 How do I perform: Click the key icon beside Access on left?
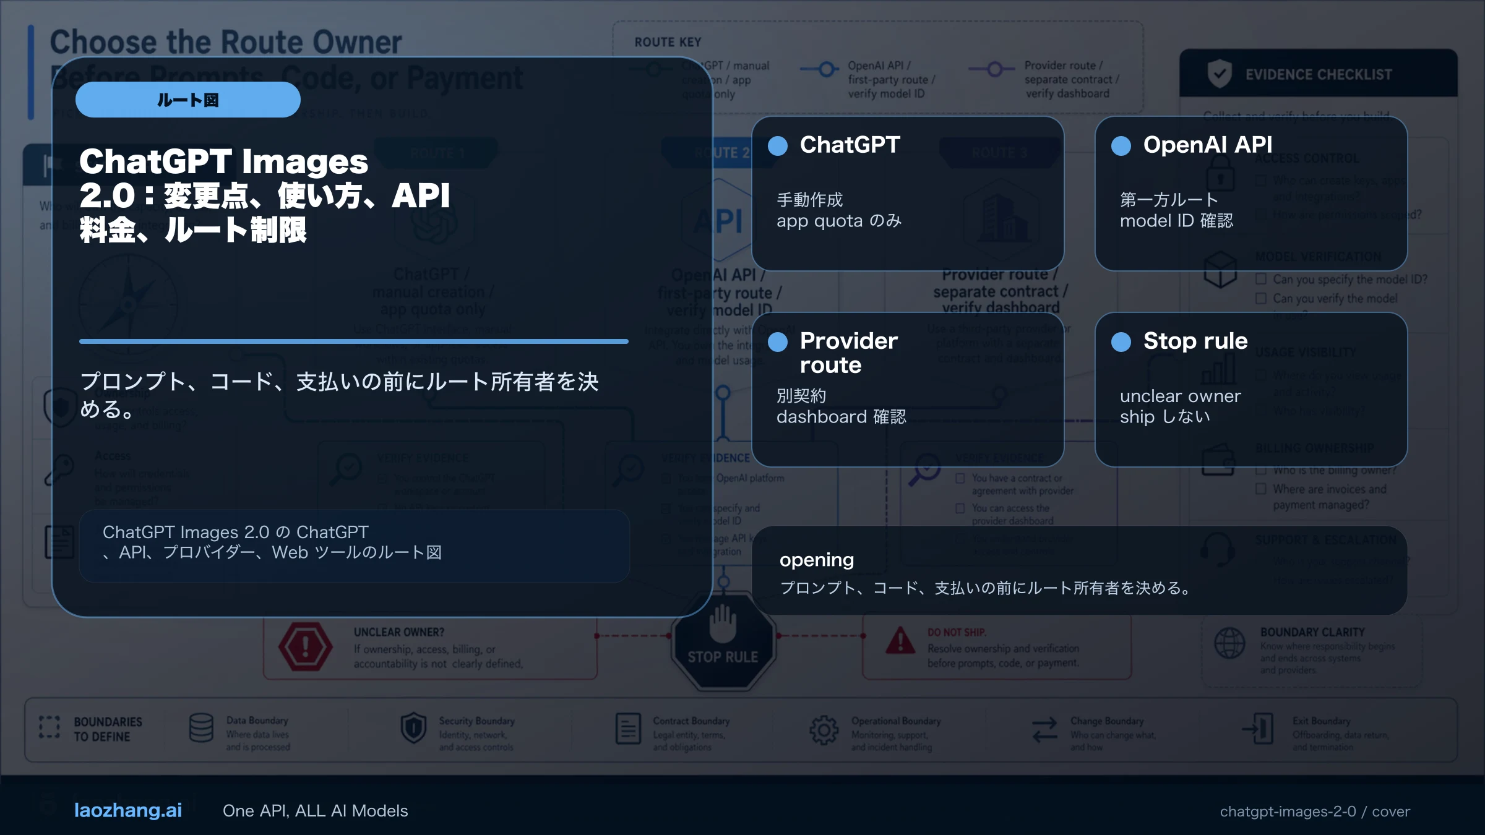59,470
